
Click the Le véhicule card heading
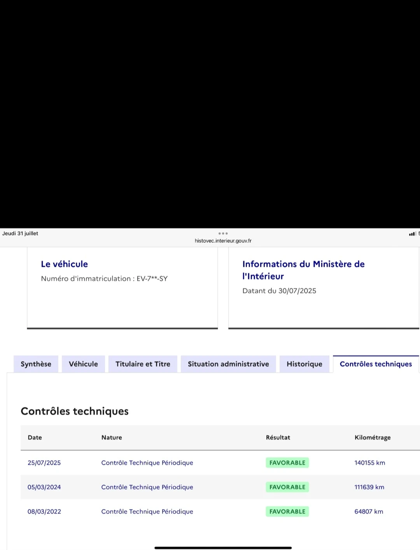[65, 264]
